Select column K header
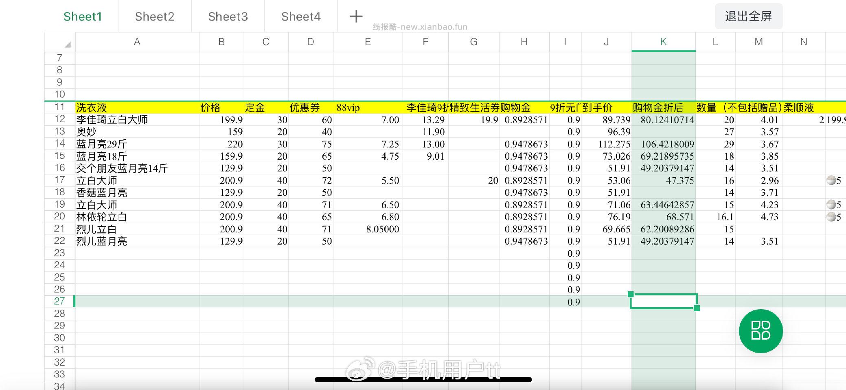The image size is (846, 390). point(663,42)
